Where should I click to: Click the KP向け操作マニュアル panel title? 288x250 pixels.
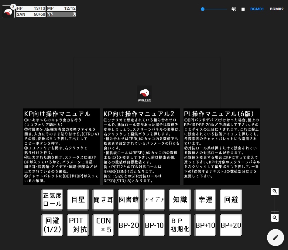coord(57,114)
